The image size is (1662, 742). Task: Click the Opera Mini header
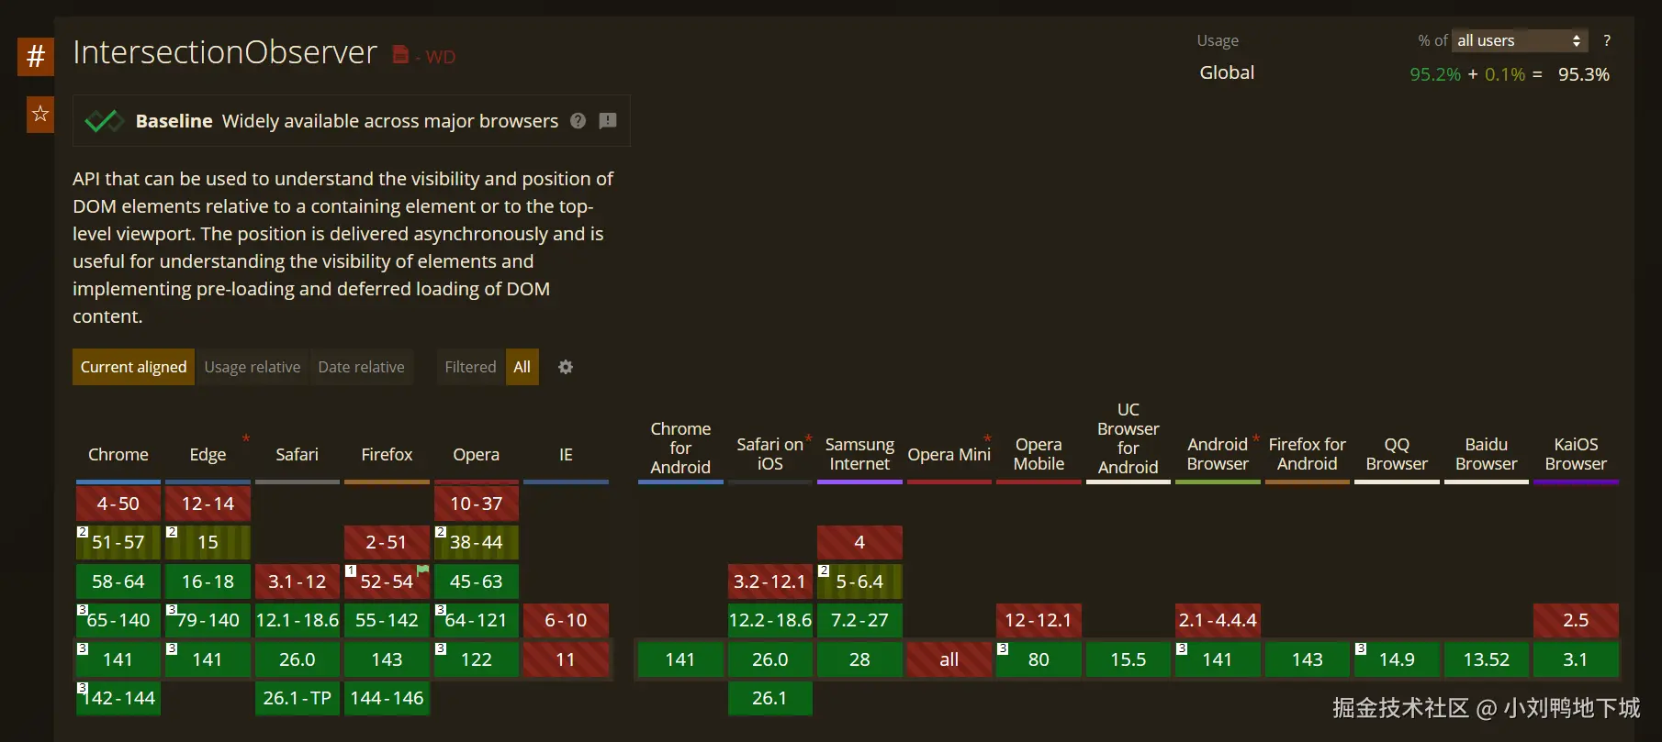pos(949,454)
